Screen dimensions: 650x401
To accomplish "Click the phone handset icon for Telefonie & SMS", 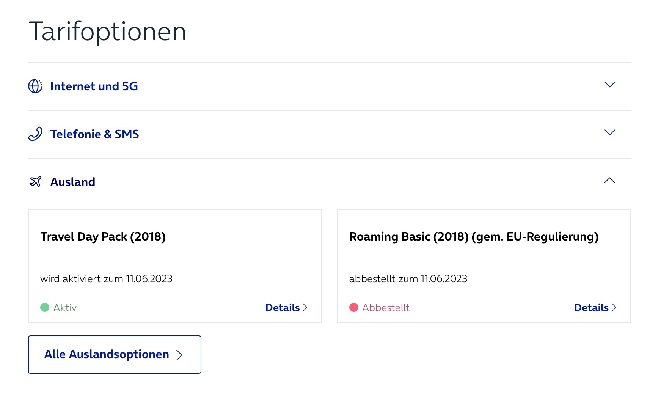I will [35, 134].
